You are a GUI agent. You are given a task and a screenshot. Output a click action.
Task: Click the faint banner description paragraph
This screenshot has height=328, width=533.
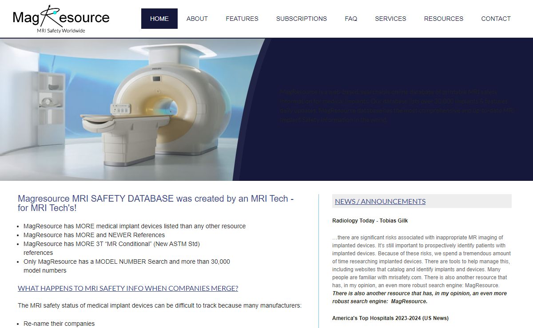(x=396, y=105)
